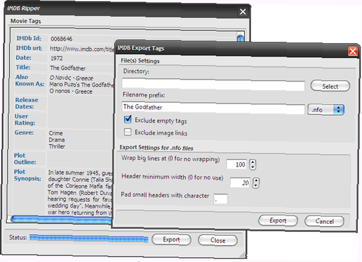Click the Movie Tags horizontal scrollbar
Image resolution: width=362 pixels, height=262 pixels.
point(61,219)
